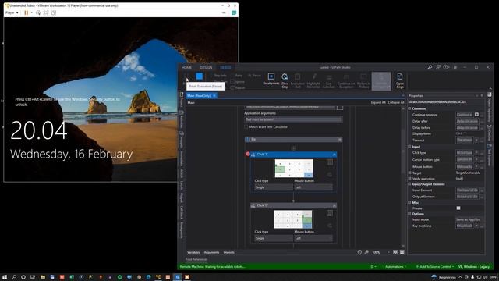Viewport: 499px width, 281px height.
Task: Click the fit-to-screen icon below the designer
Action: (395, 252)
